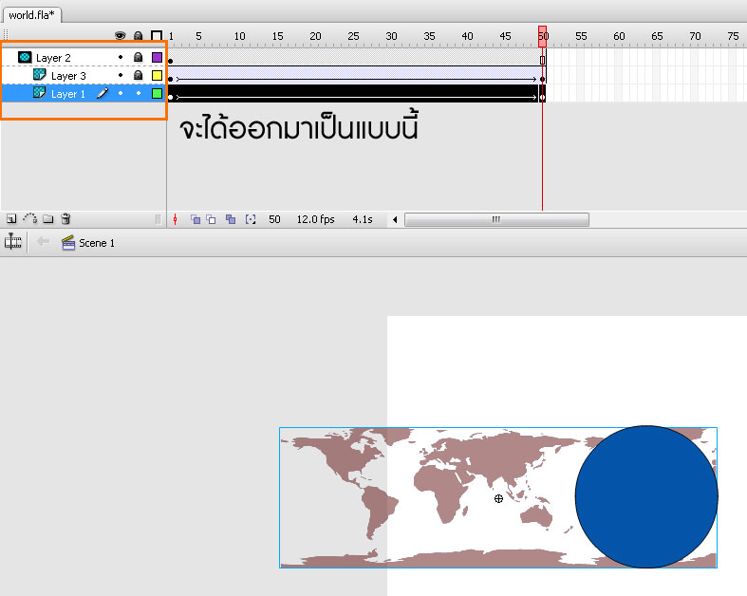
Task: Toggle visibility dot of Layer 1
Action: point(121,93)
